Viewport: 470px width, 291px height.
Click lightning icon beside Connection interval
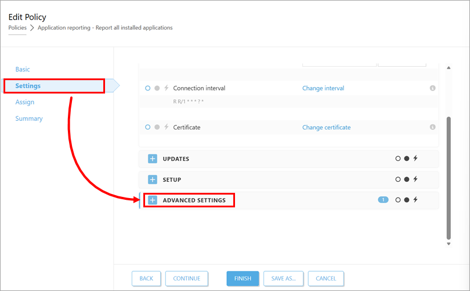pyautogui.click(x=166, y=88)
